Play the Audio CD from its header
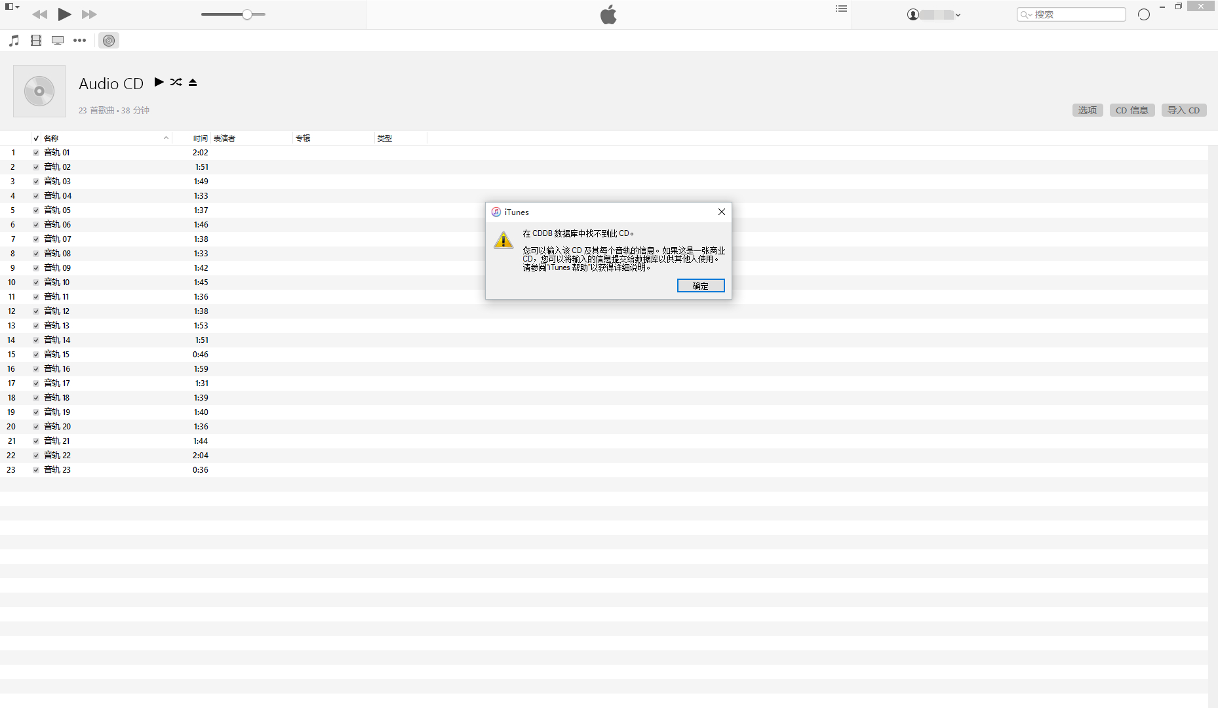The height and width of the screenshot is (708, 1218). [x=159, y=82]
